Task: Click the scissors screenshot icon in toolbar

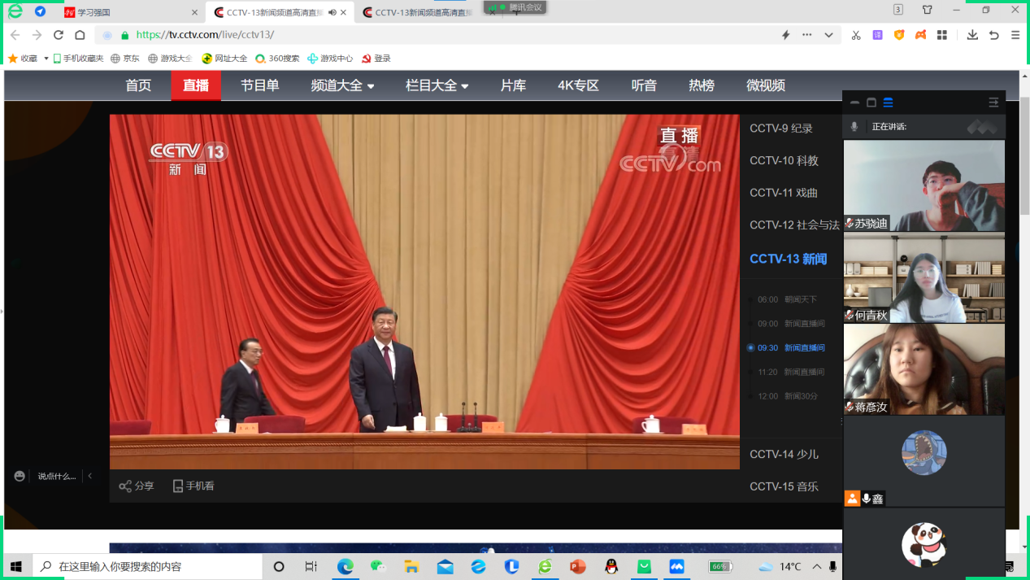Action: 856,35
